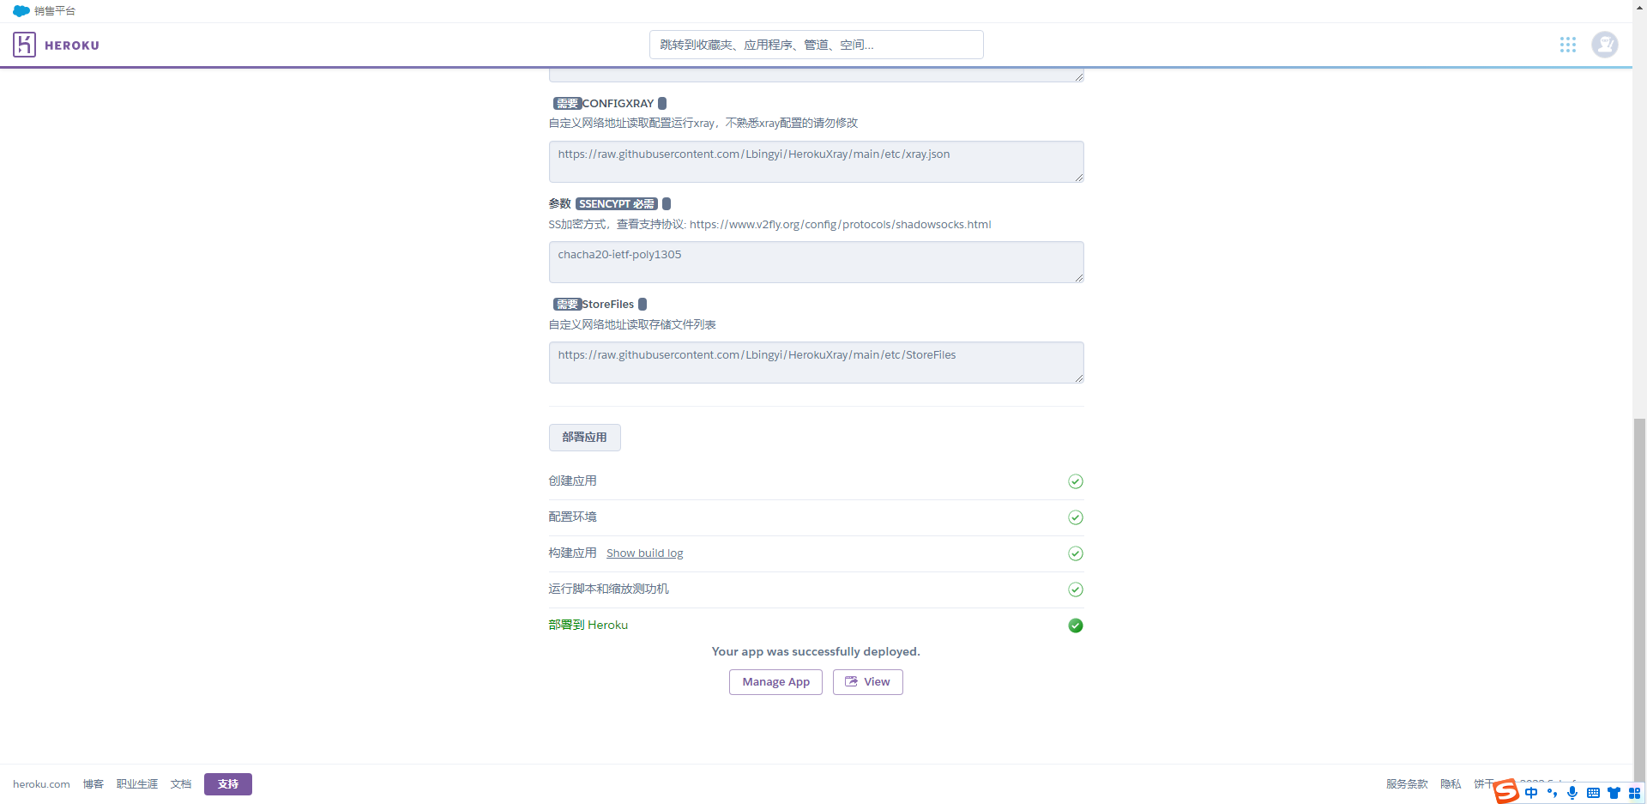Click the StoreFiles field label
This screenshot has width=1647, height=804.
(x=608, y=305)
